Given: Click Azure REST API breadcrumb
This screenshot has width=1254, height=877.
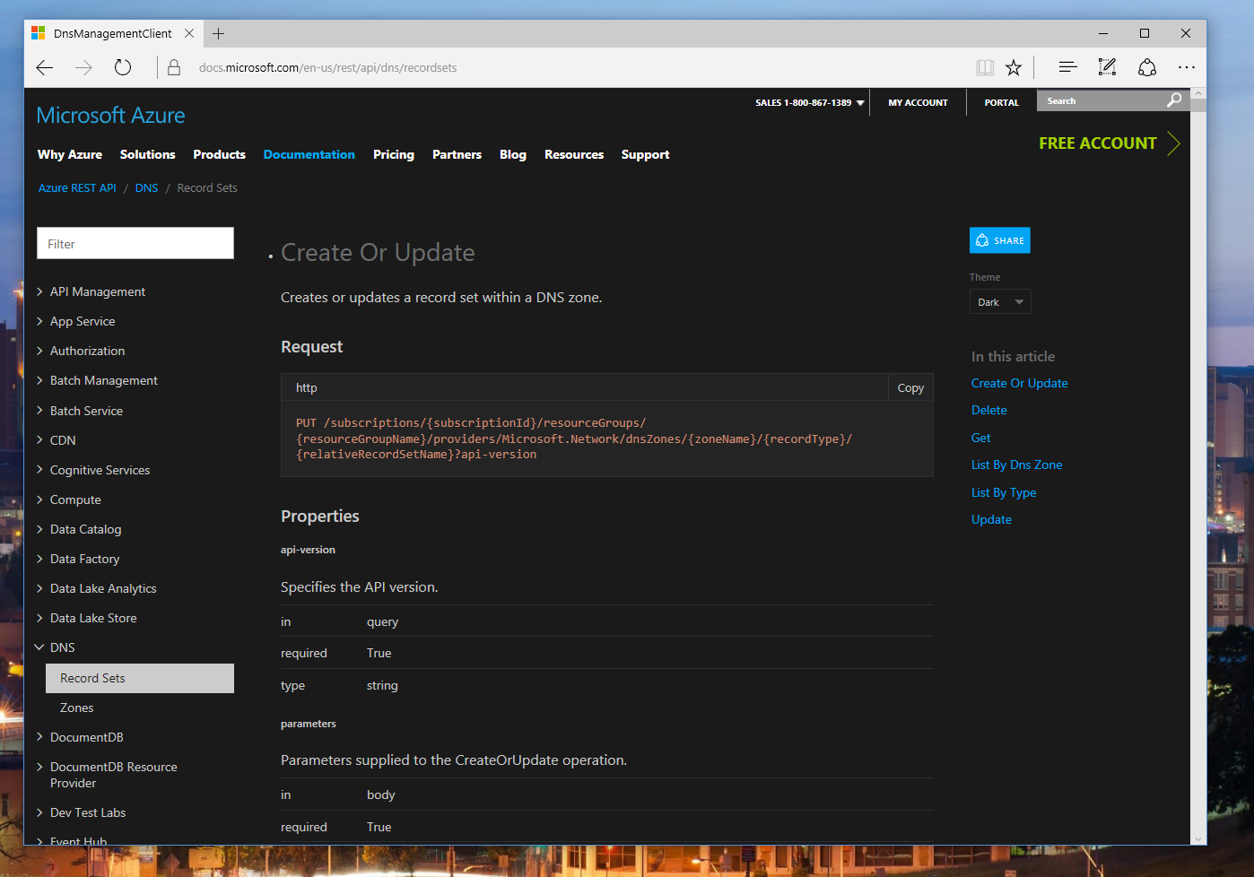Looking at the screenshot, I should (x=77, y=187).
